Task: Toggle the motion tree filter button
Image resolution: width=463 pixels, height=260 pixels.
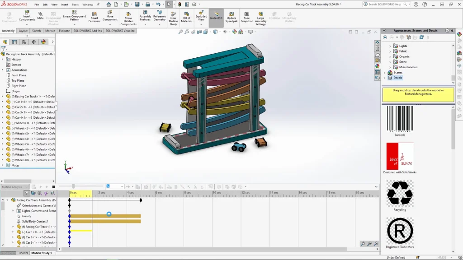Action: point(27,193)
